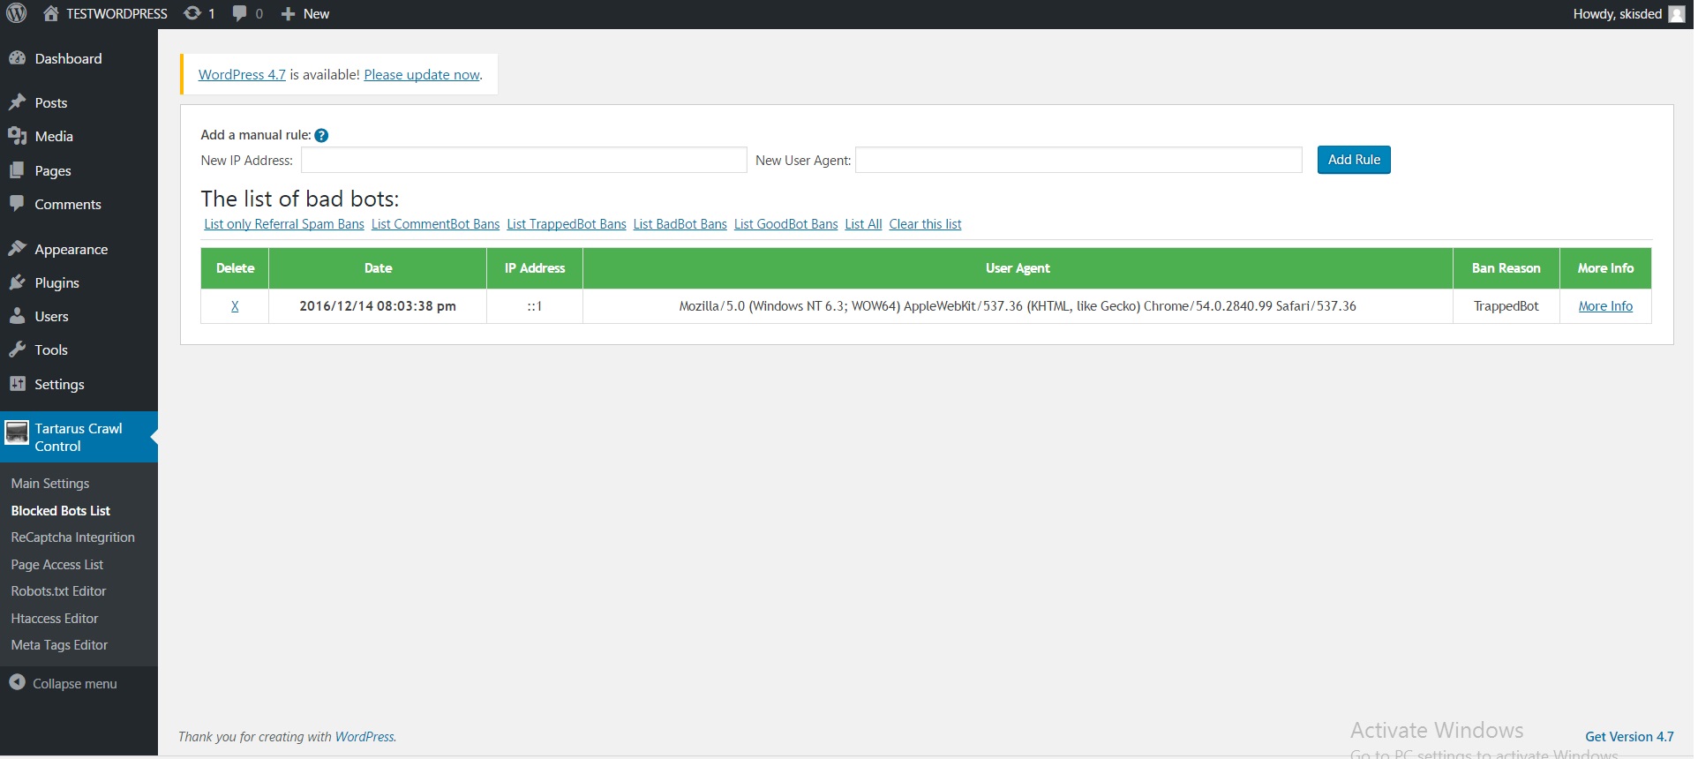This screenshot has width=1698, height=759.
Task: Click the plus icon beside New
Action: (x=288, y=14)
